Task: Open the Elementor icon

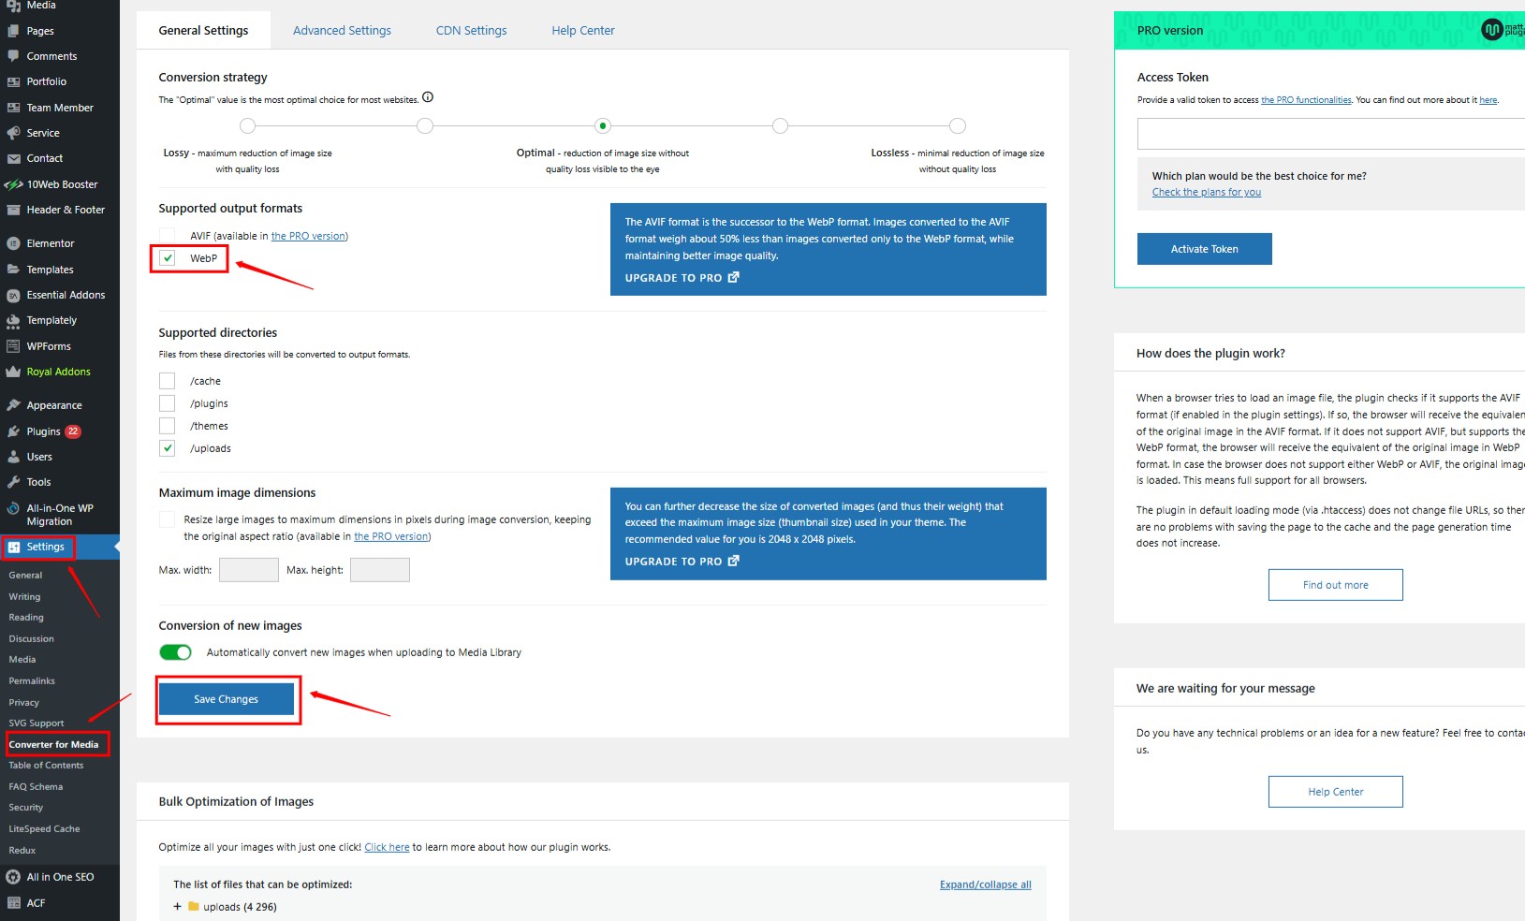Action: 13,243
